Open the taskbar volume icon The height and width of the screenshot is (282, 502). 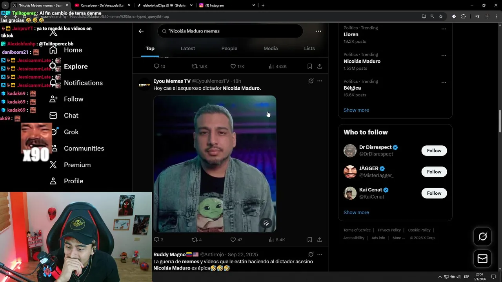coord(459,277)
